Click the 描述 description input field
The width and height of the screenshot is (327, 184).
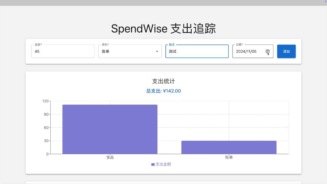[x=197, y=51]
